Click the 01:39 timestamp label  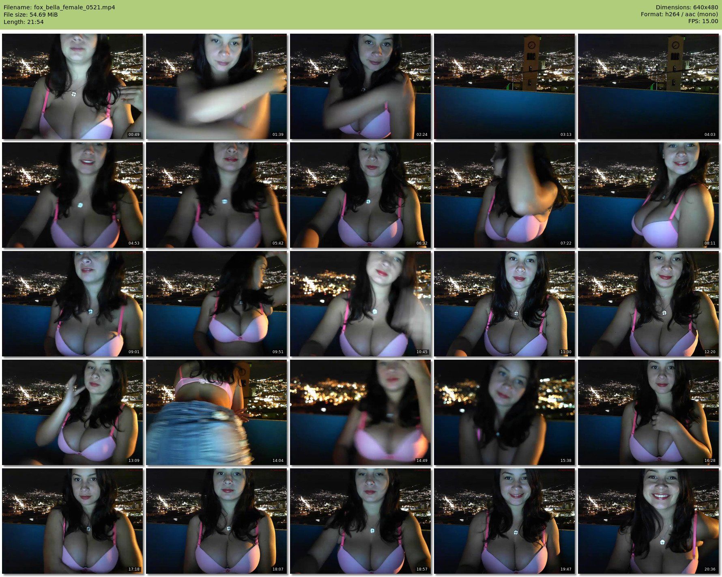[x=278, y=135]
